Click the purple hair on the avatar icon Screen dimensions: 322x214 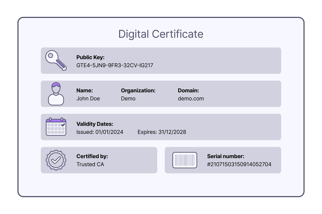point(56,84)
